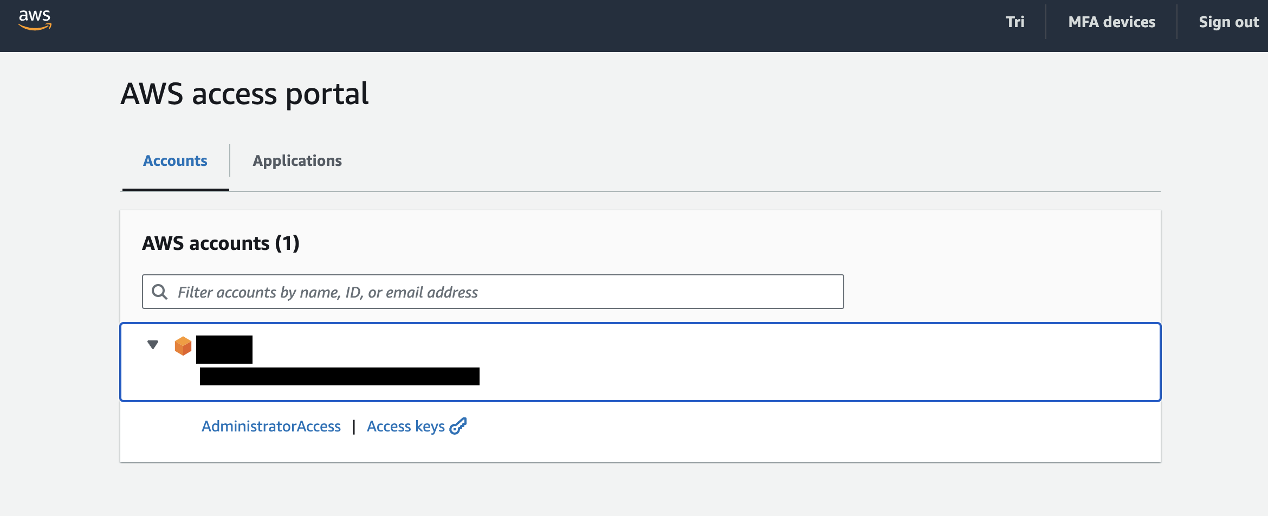
Task: Click the redacted account name
Action: (224, 350)
